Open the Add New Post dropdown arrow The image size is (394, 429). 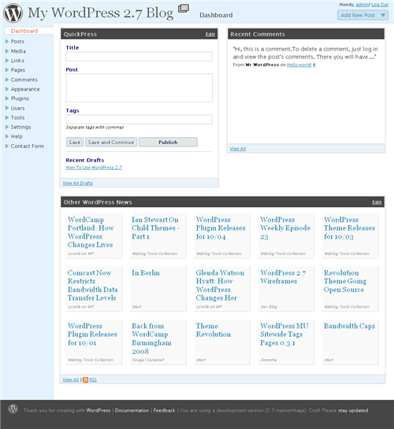click(x=383, y=15)
